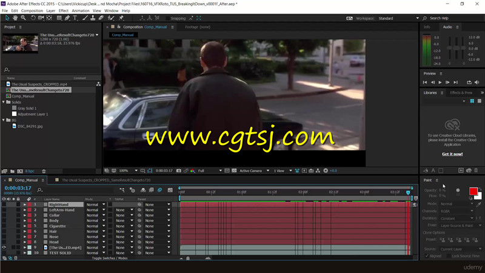Select the Brush tool
Screen dimensions: 485x273
85,18
